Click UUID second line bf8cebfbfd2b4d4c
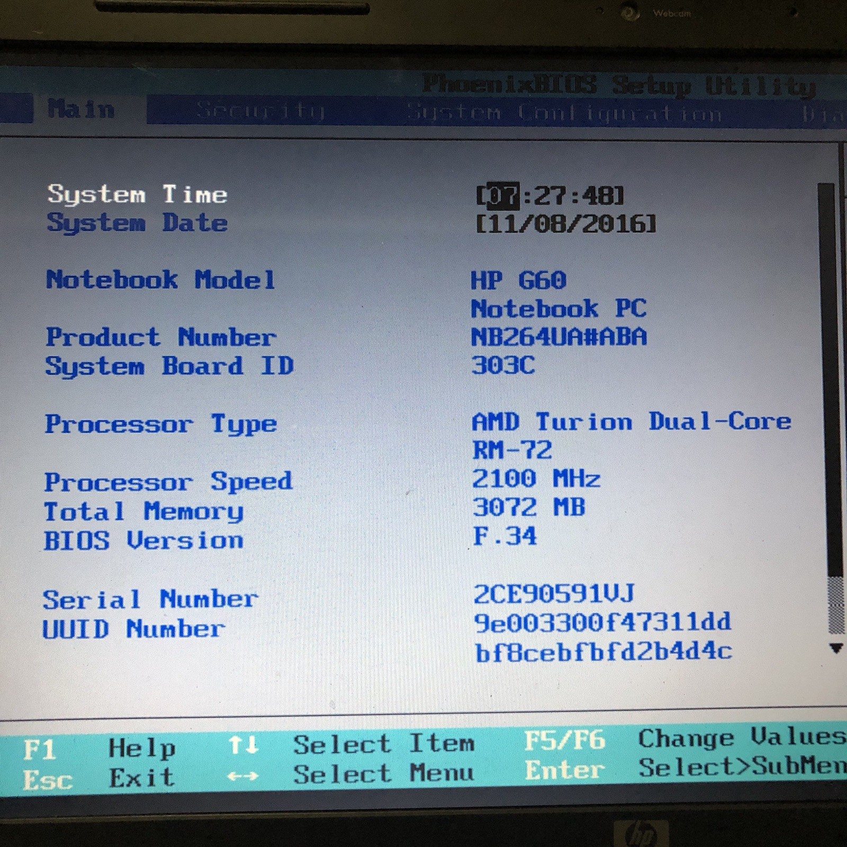847x847 pixels. point(603,652)
